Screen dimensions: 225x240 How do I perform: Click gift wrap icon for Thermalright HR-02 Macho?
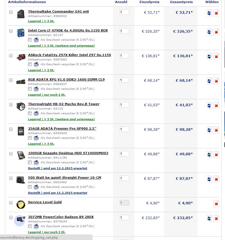tap(36, 113)
